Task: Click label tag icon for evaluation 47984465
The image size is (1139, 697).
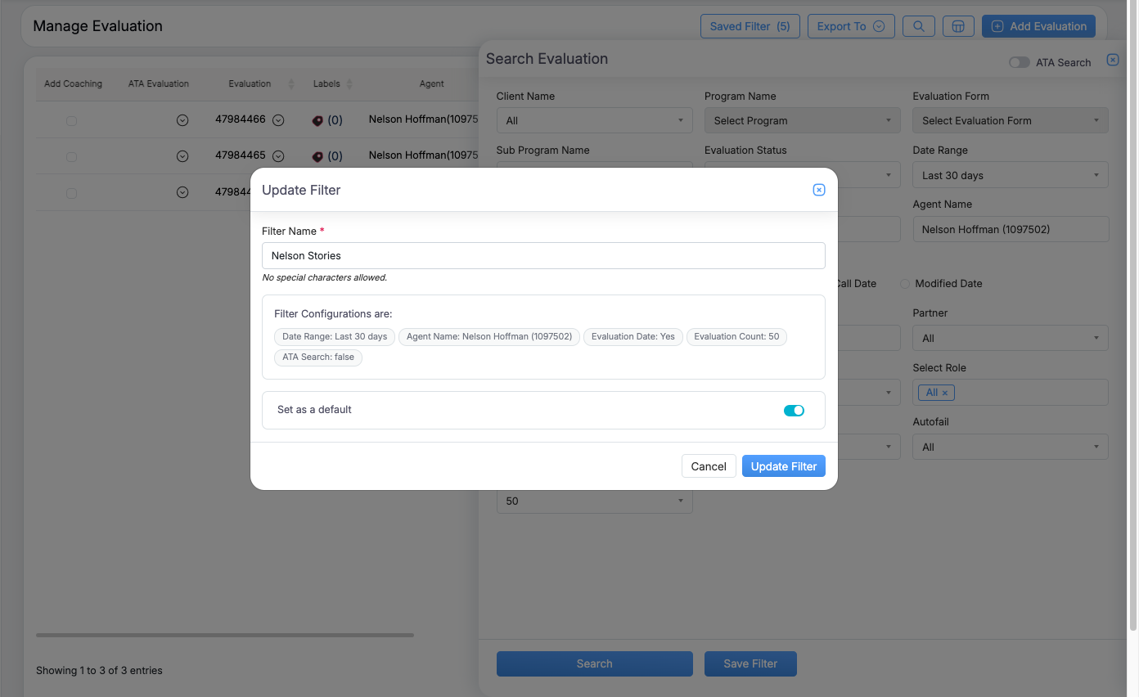Action: 318,156
